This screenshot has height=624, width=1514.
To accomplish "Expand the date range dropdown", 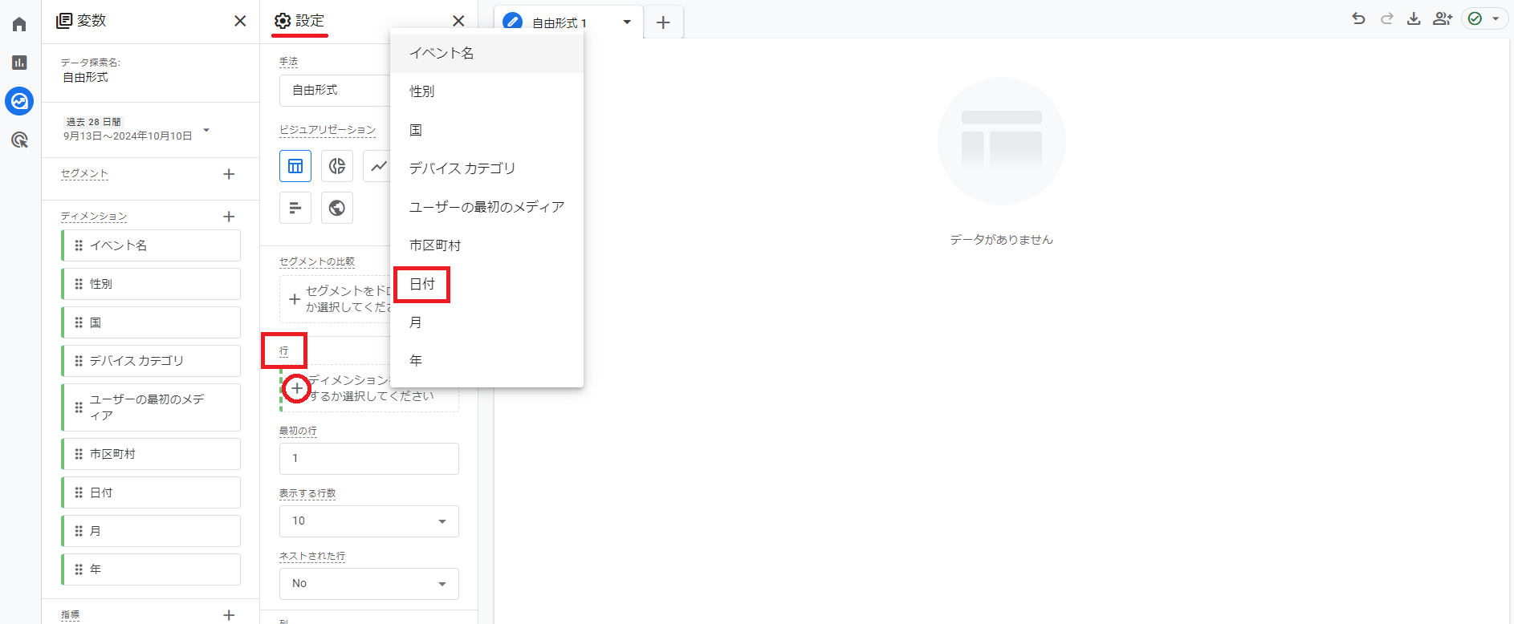I will (x=206, y=130).
